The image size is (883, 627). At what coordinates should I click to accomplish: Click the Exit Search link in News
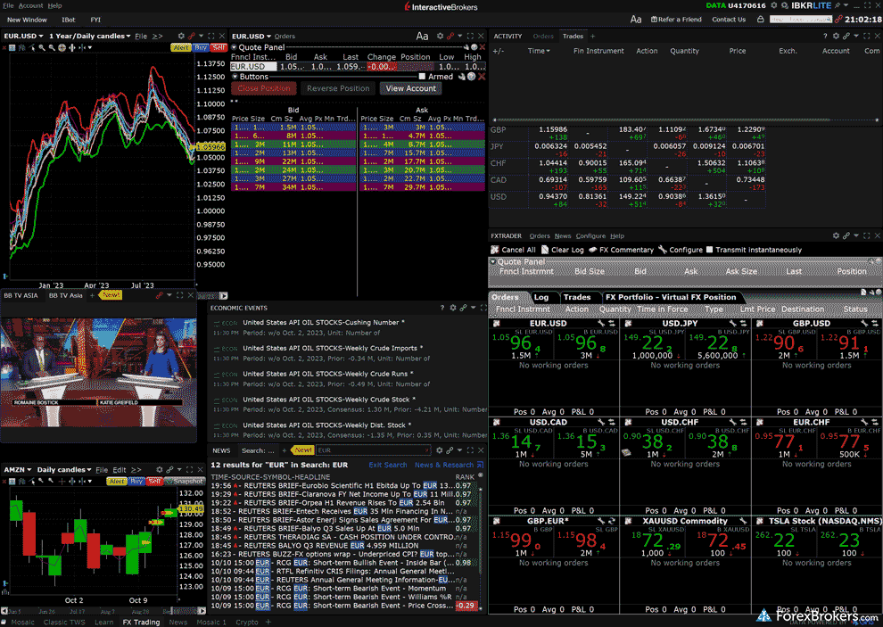[387, 465]
